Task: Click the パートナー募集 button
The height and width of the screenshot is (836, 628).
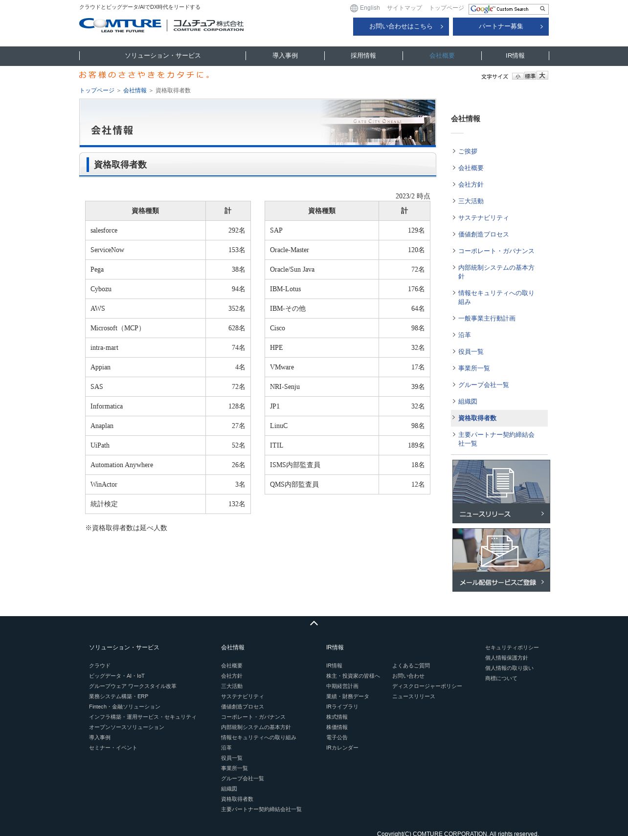Action: point(501,26)
